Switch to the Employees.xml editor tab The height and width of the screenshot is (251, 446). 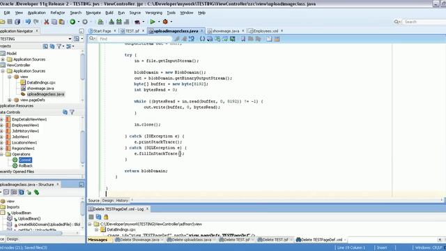(266, 31)
